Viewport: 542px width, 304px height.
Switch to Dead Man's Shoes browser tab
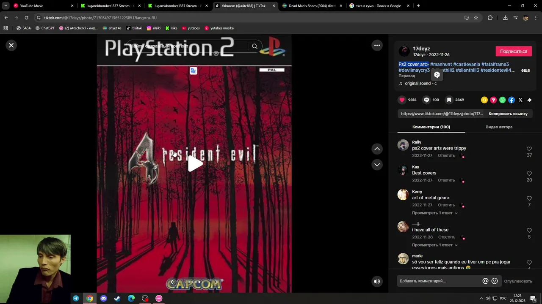tap(312, 6)
